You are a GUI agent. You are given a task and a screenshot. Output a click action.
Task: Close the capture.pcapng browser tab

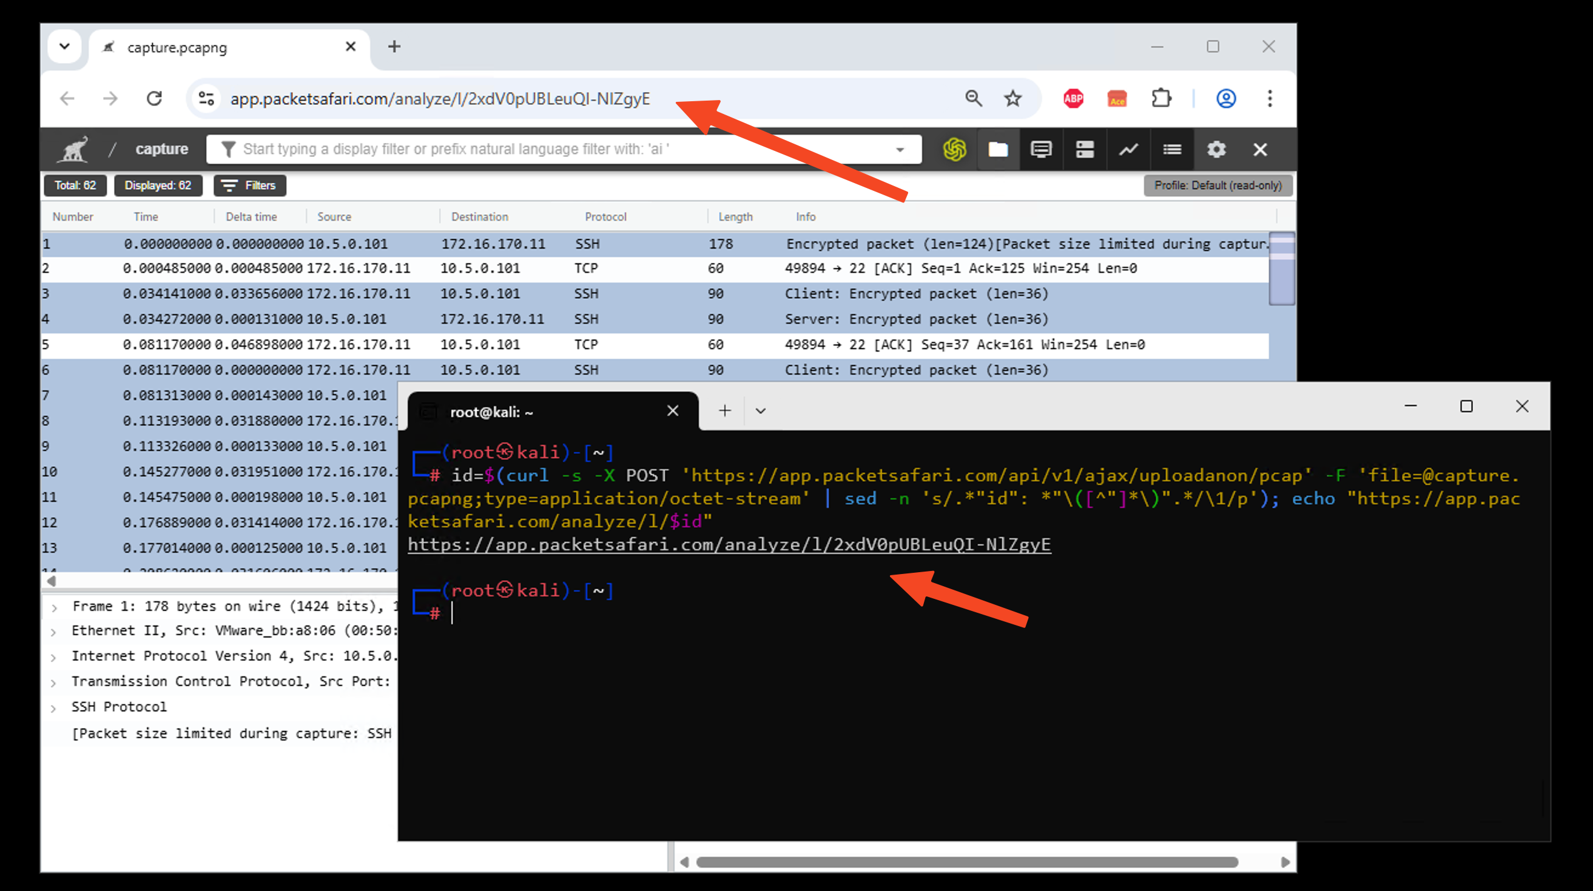coord(351,46)
